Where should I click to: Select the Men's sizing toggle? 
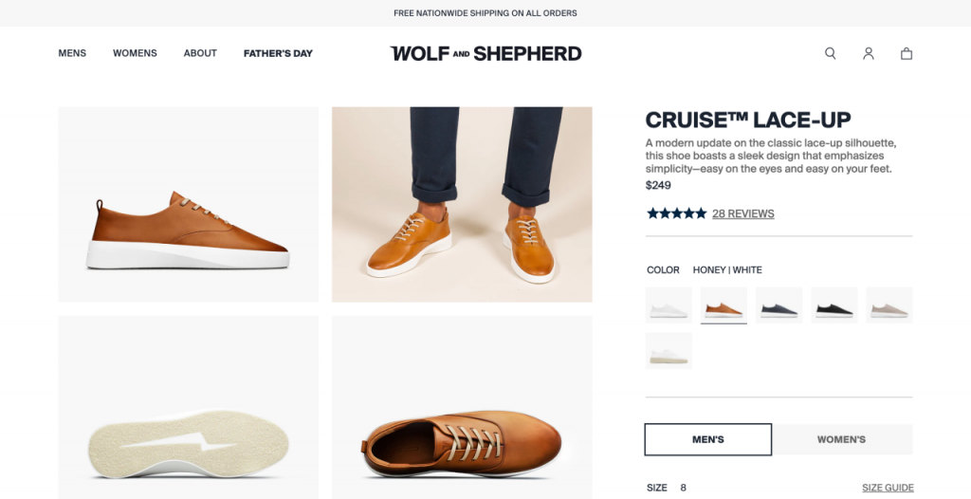(x=708, y=439)
